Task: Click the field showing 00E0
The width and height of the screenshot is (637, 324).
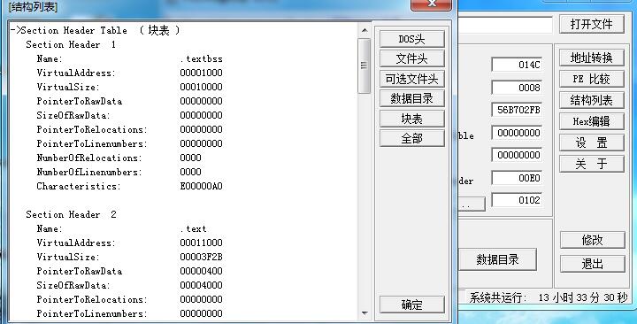Action: (517, 178)
